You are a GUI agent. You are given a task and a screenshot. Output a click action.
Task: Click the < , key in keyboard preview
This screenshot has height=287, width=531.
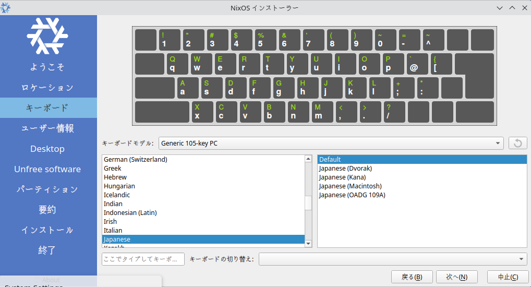346,112
